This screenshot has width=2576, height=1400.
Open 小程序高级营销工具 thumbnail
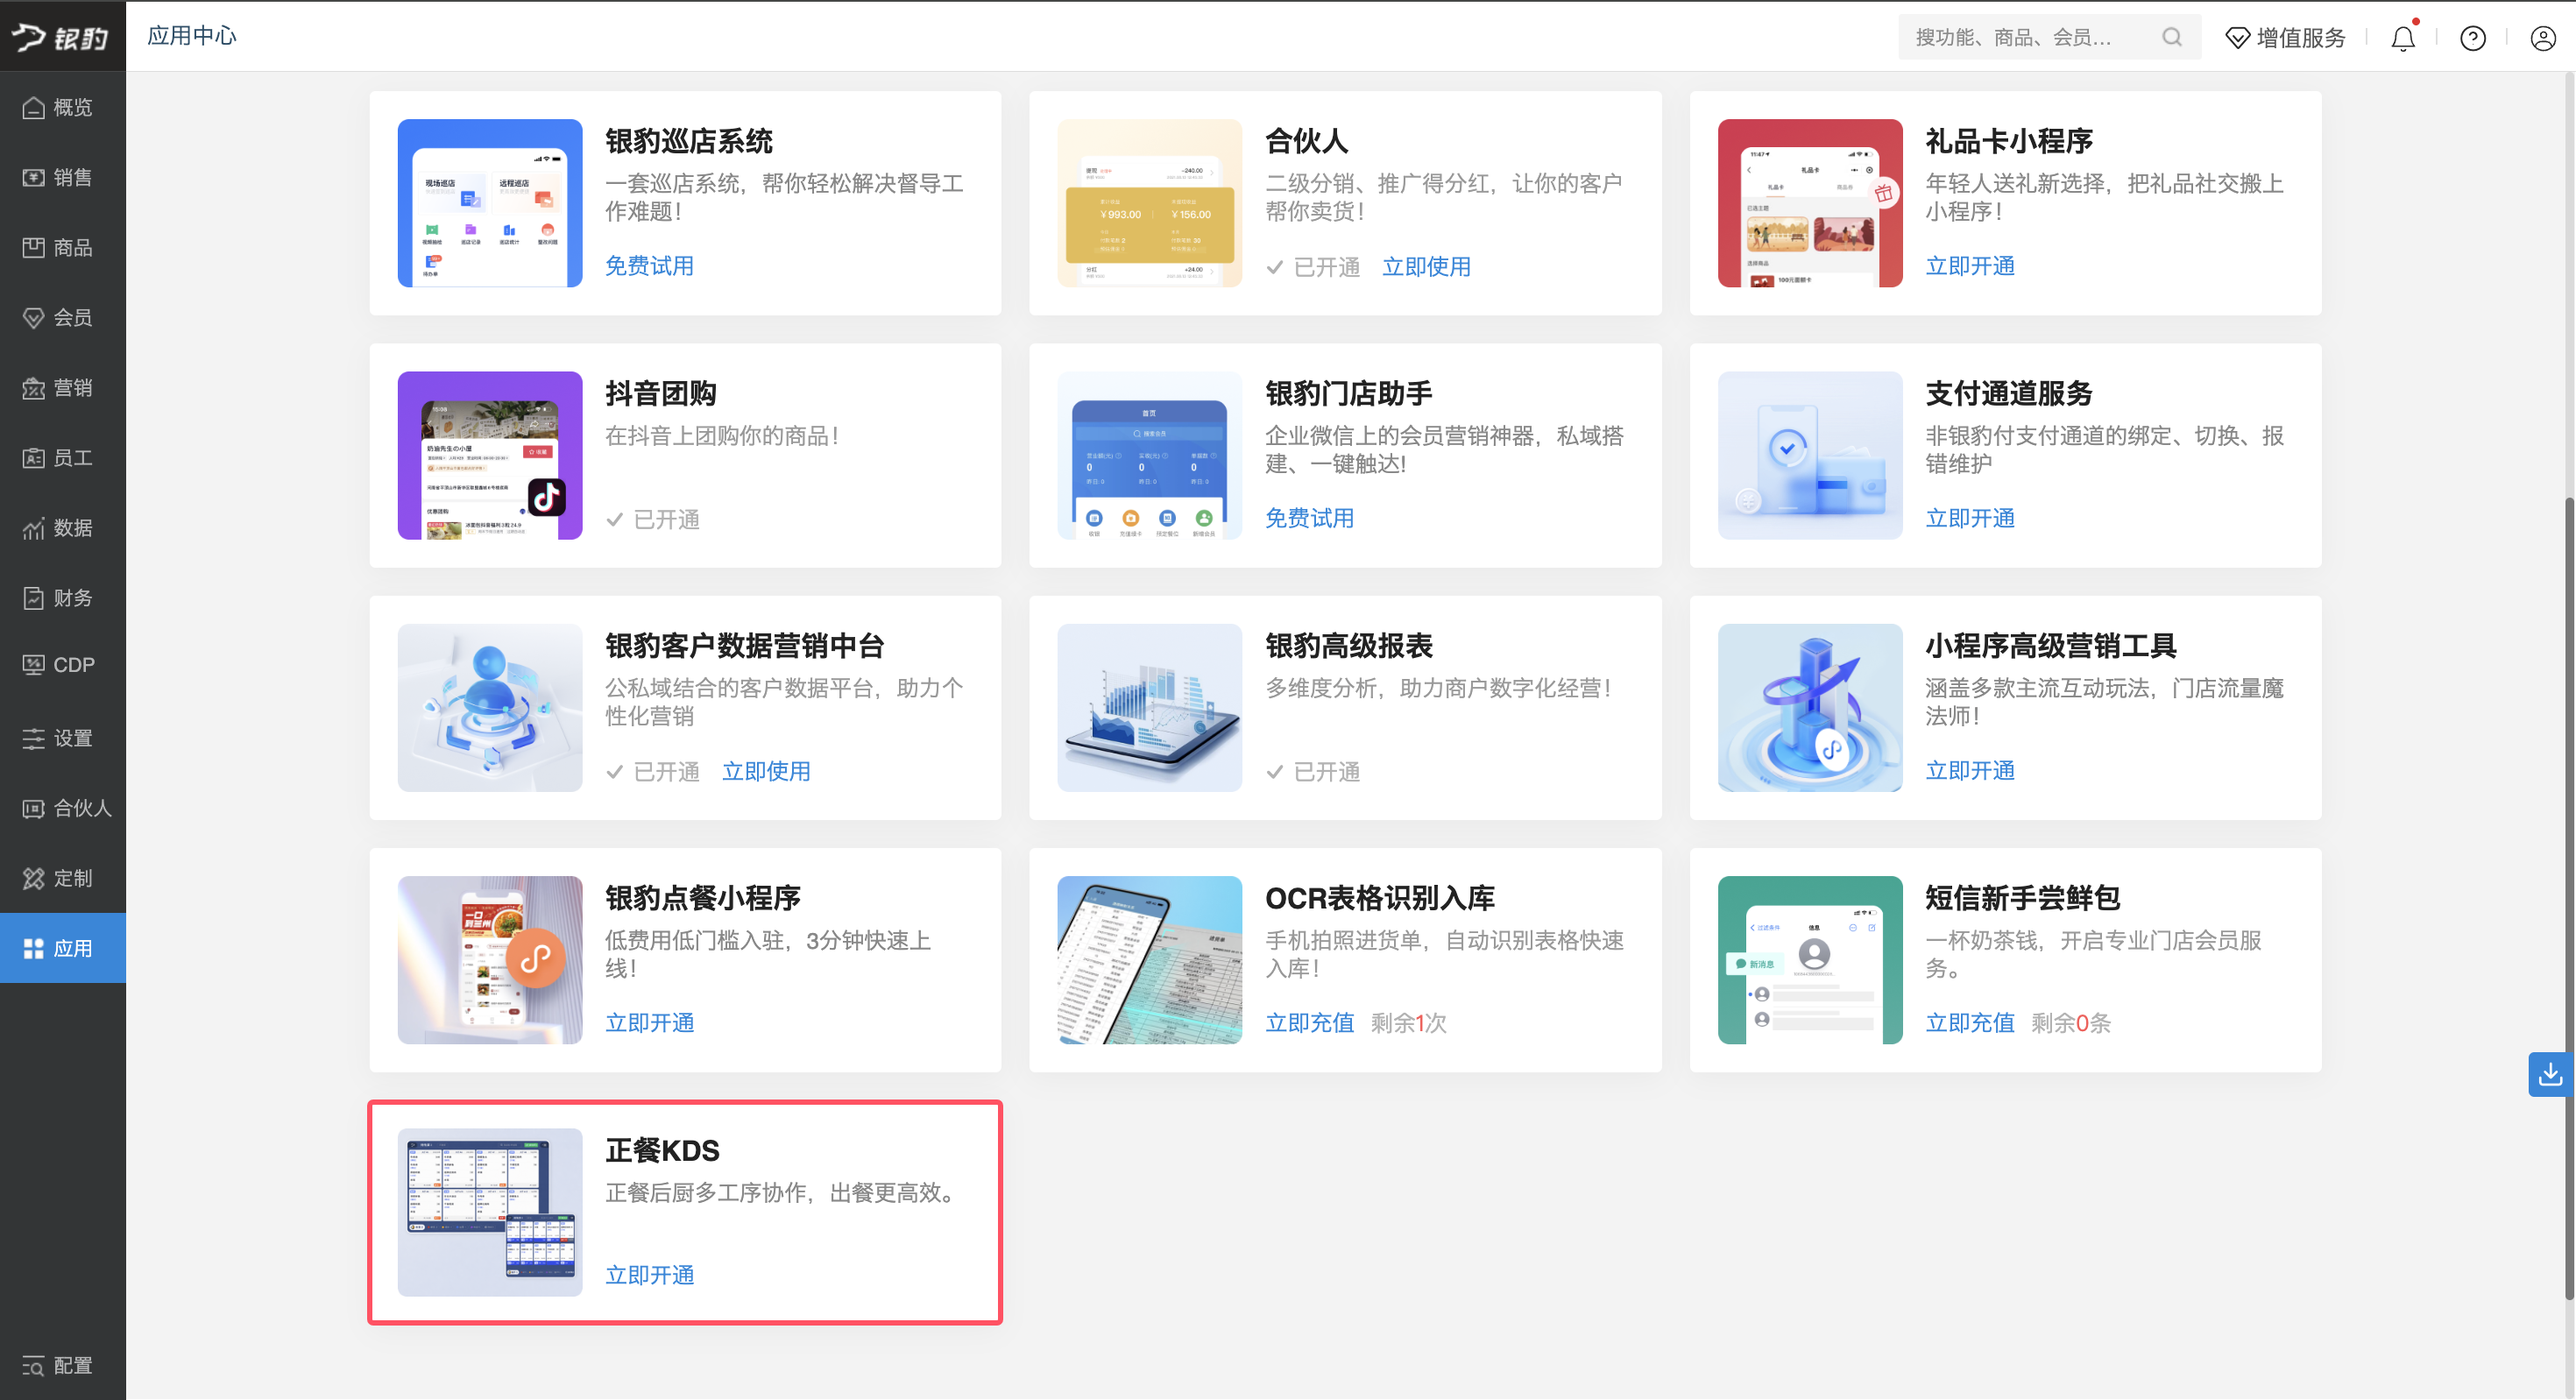click(x=1810, y=708)
